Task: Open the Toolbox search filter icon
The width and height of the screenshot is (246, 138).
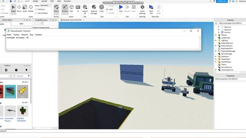Action: coord(28,76)
